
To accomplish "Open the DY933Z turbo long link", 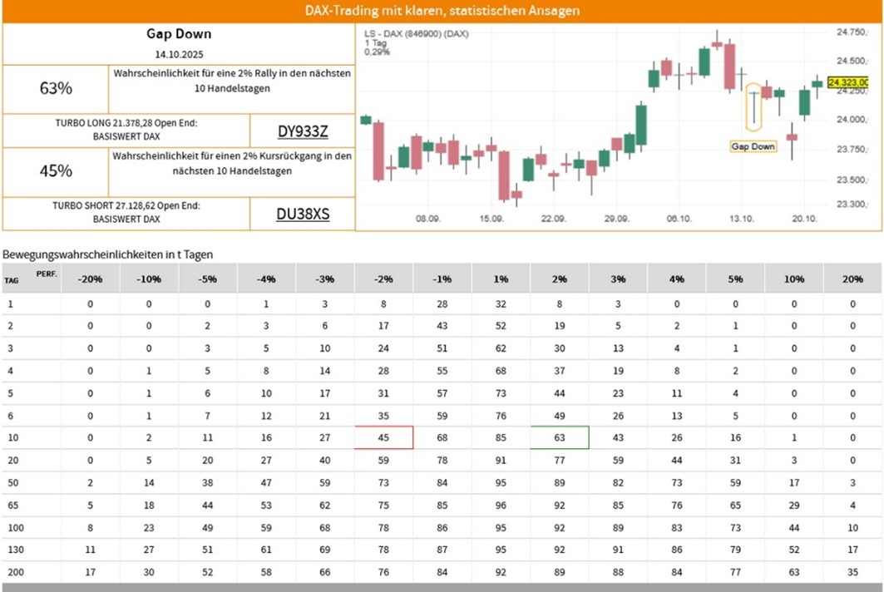I will click(x=302, y=131).
